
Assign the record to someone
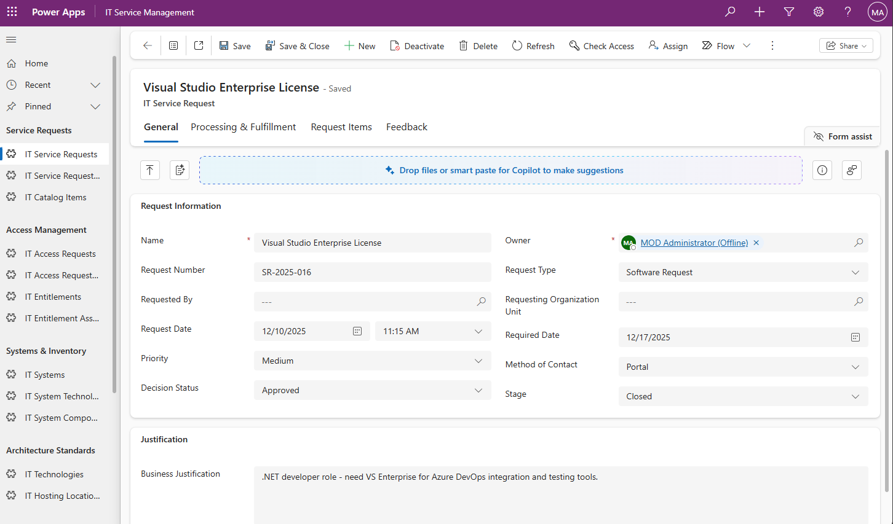click(x=668, y=45)
